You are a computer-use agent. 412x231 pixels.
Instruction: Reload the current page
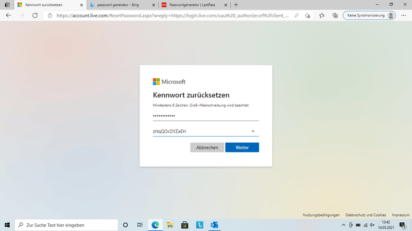[35, 15]
